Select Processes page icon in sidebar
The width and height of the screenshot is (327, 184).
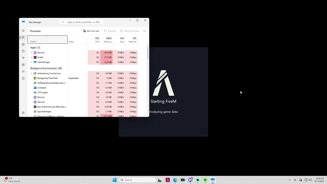click(x=23, y=38)
